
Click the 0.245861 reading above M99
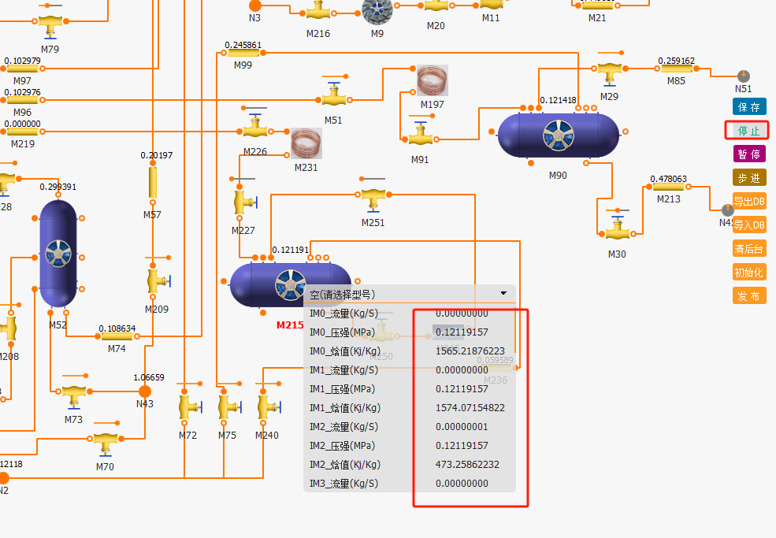coord(243,45)
